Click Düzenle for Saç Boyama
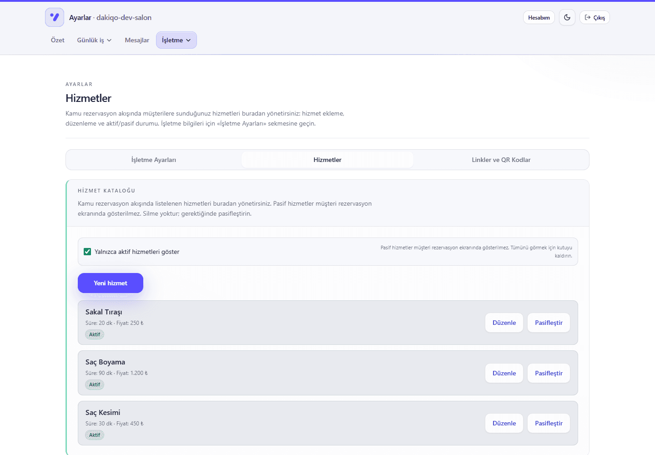655x455 pixels. point(504,373)
